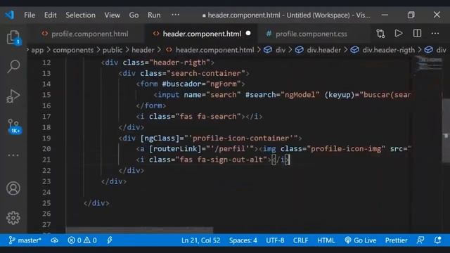Click 'header-rigth' class value on line 12

coord(180,63)
